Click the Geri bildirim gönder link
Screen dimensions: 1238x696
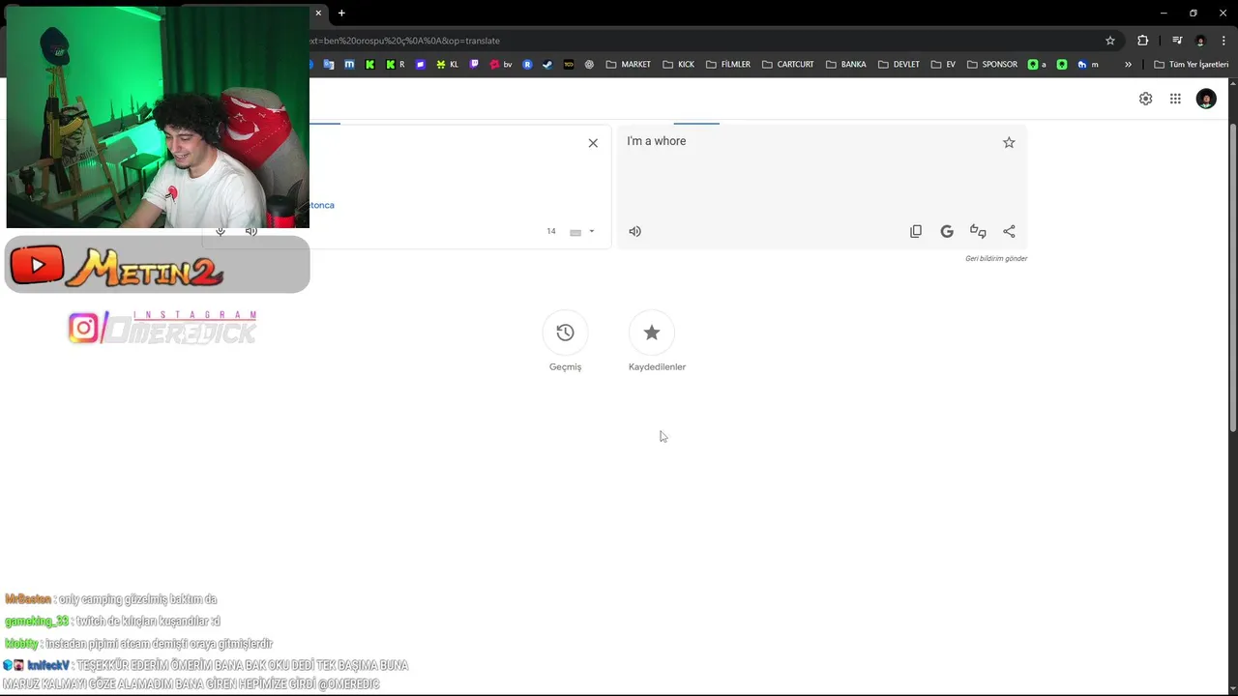click(996, 258)
